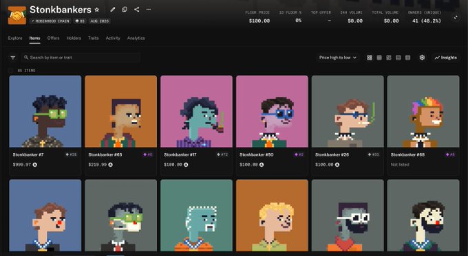
Task: Favorite Stonkbankers with the star icon
Action: (97, 10)
